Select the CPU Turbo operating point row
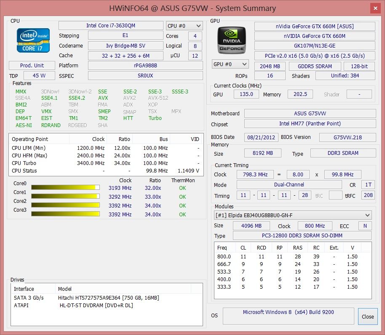The width and height of the screenshot is (385, 335). (x=106, y=163)
